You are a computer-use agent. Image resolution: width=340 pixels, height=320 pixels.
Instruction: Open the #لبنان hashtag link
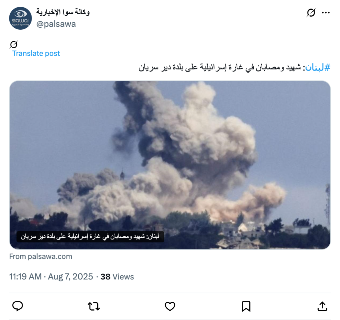pos(318,67)
